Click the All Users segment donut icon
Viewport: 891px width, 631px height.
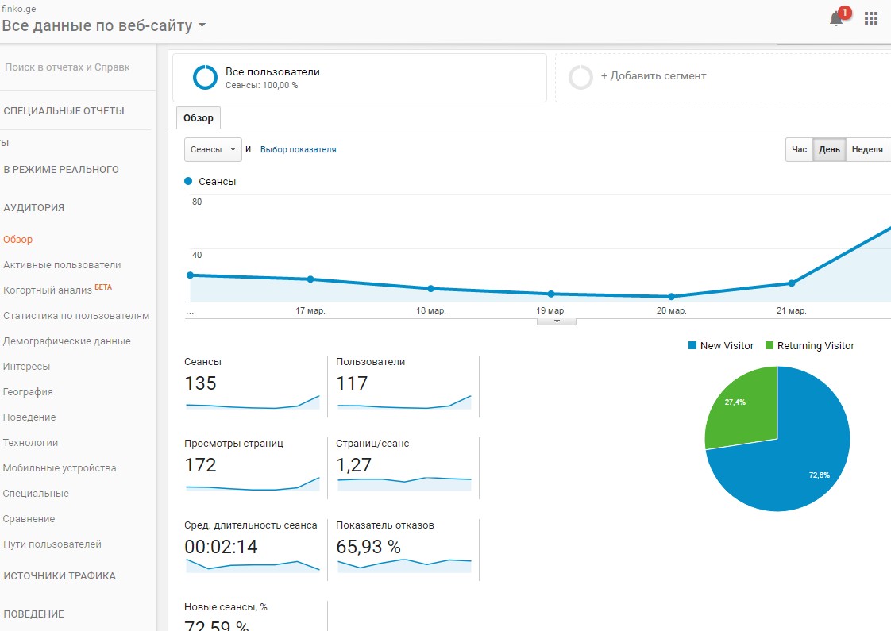tap(205, 77)
